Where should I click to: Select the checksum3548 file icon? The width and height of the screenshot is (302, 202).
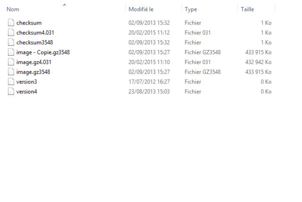point(11,42)
